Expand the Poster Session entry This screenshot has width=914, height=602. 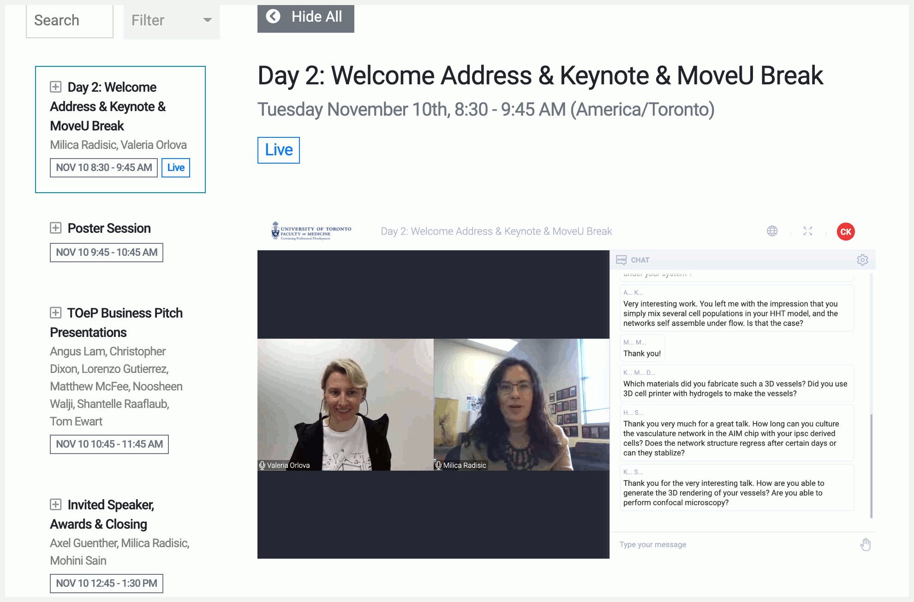point(55,228)
